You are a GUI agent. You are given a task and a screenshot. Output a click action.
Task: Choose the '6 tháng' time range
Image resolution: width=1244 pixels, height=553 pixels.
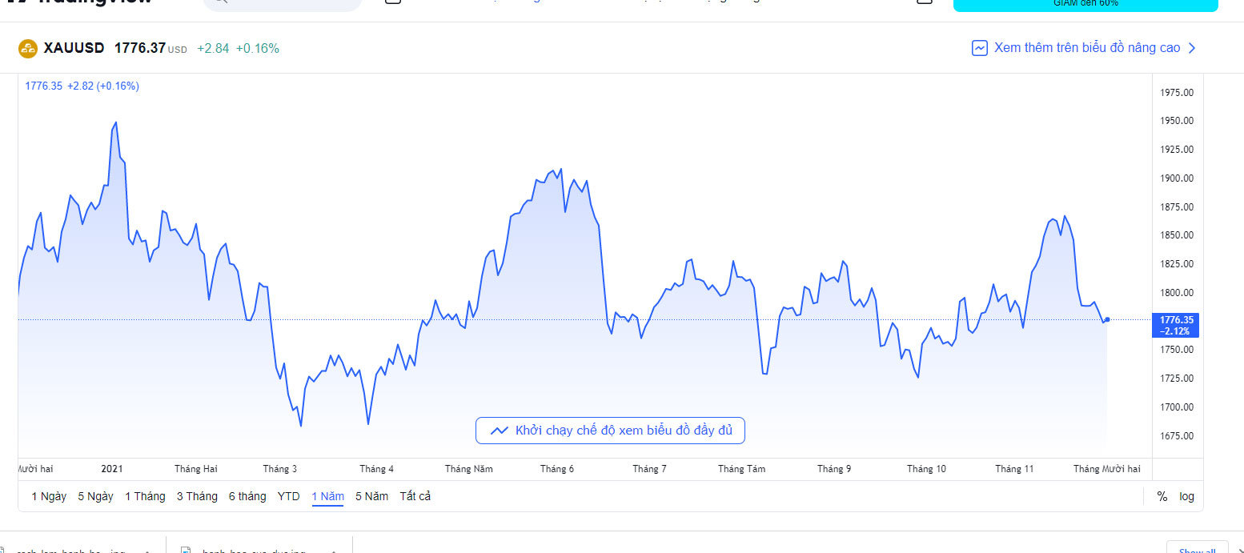click(x=247, y=496)
